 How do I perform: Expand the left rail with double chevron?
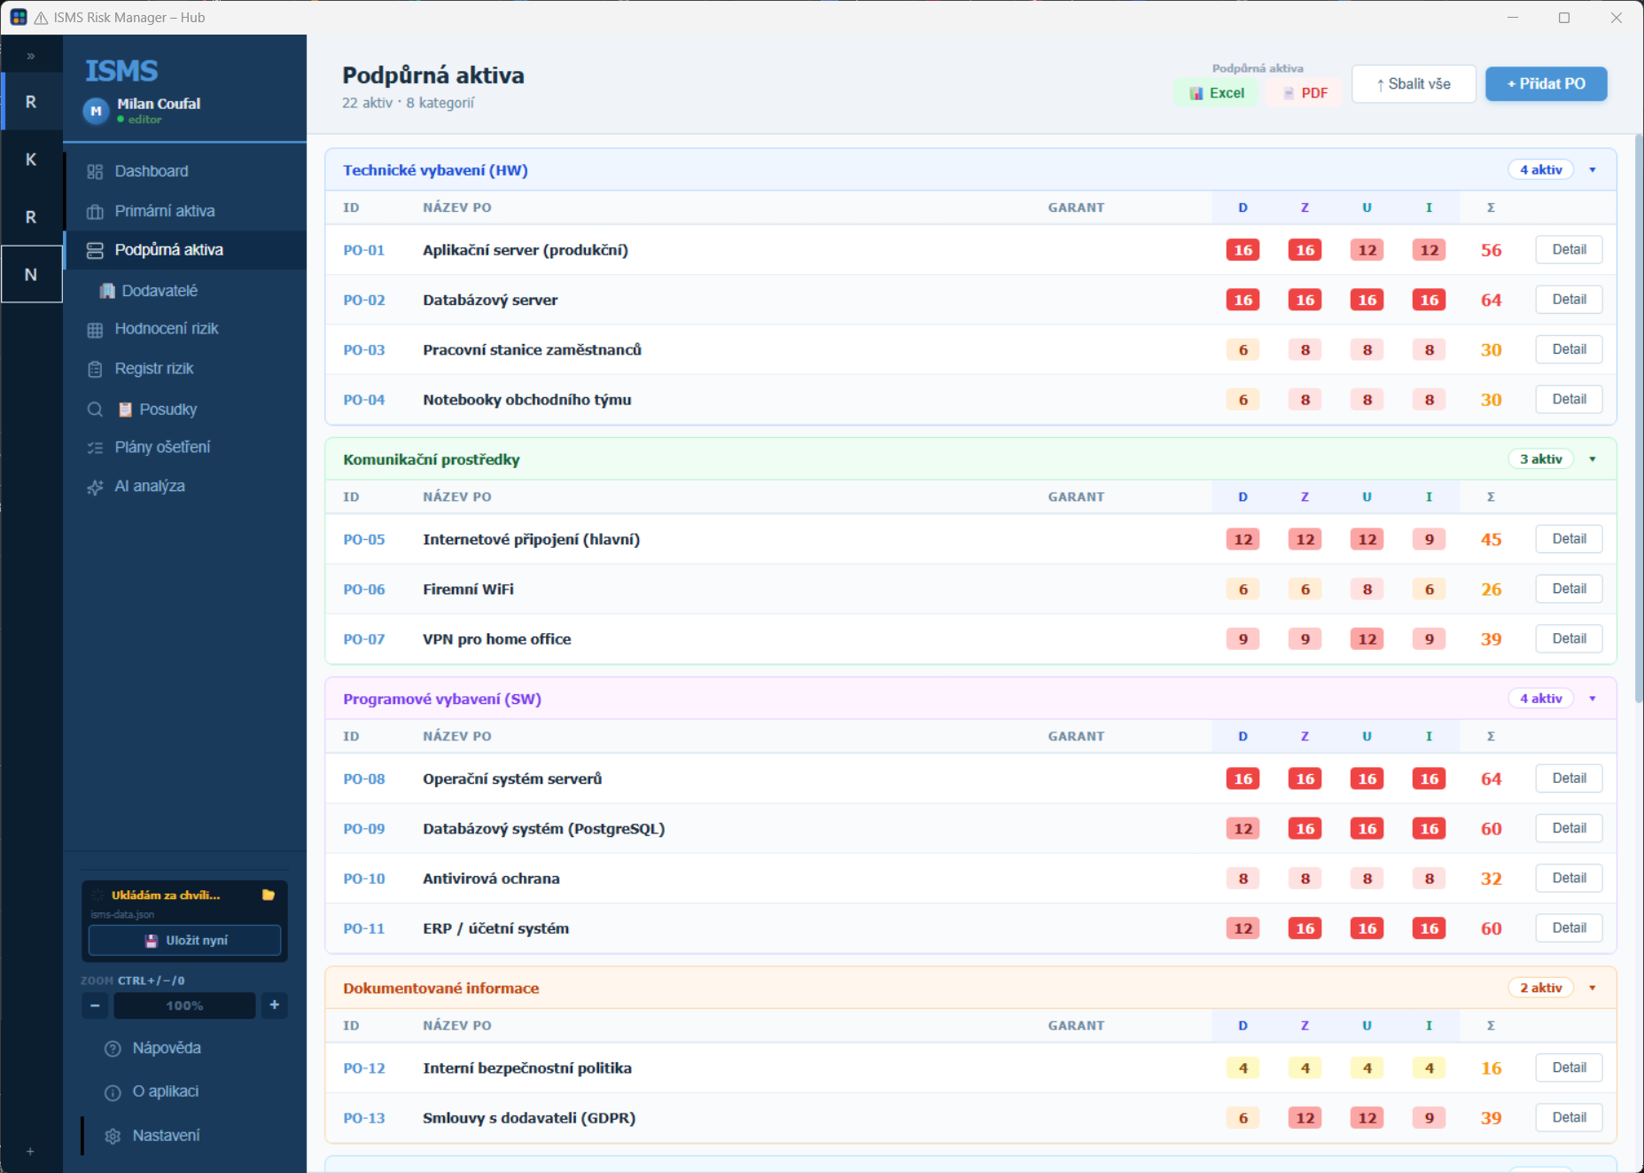(x=31, y=56)
